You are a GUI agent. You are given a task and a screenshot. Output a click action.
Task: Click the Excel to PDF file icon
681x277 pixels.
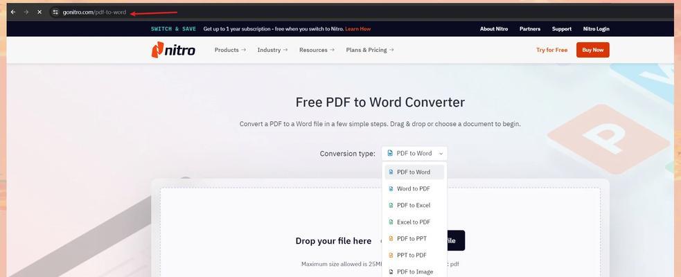point(391,222)
